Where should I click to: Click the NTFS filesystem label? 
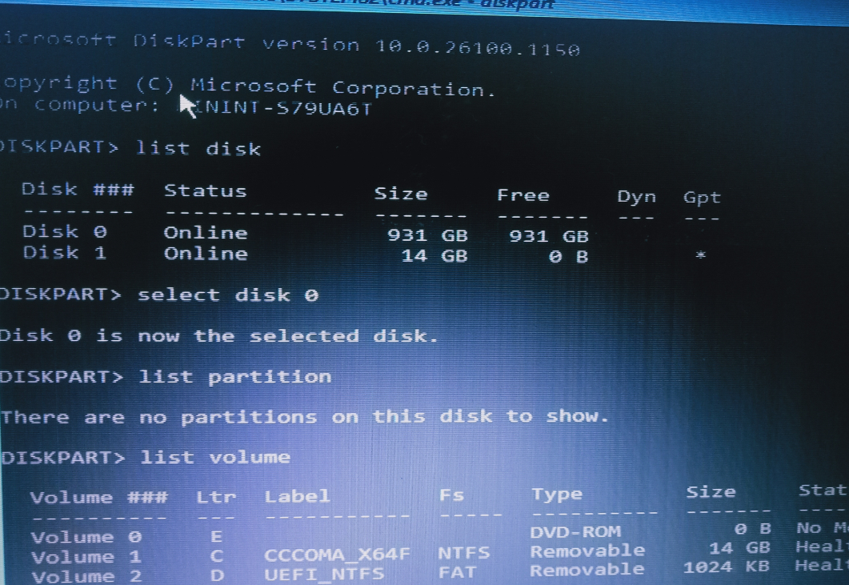[464, 551]
